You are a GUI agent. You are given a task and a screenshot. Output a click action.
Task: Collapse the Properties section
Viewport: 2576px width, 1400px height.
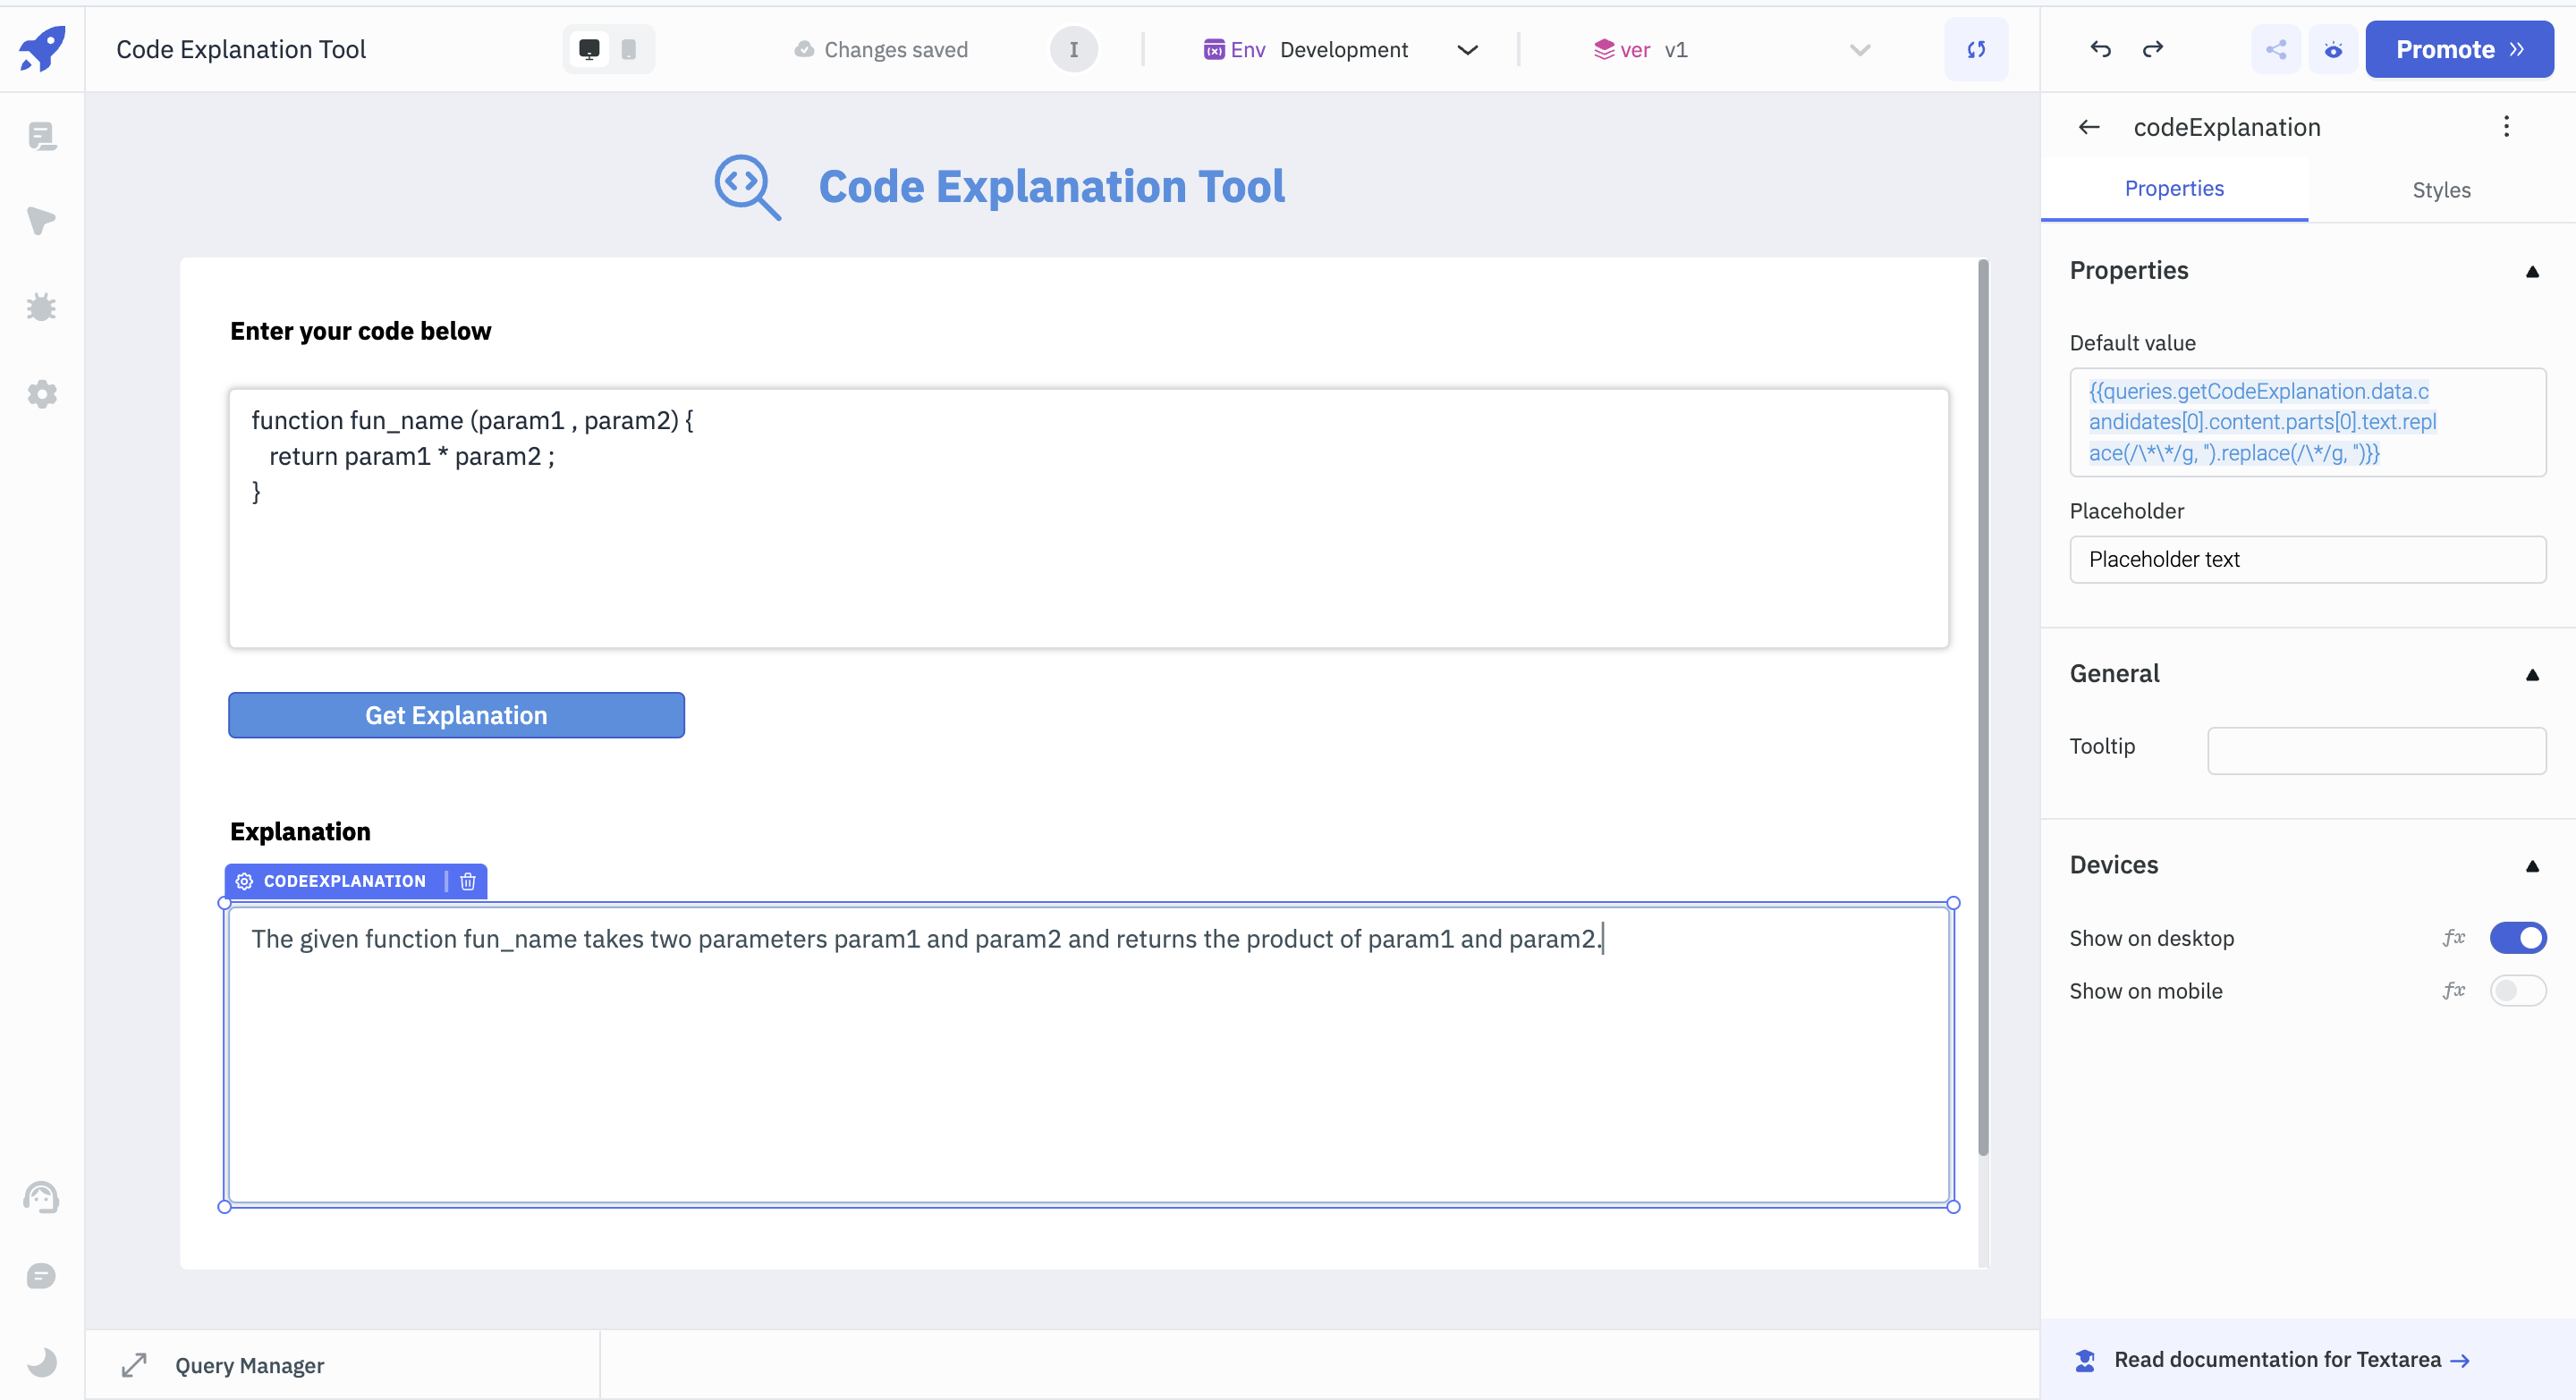click(2532, 272)
